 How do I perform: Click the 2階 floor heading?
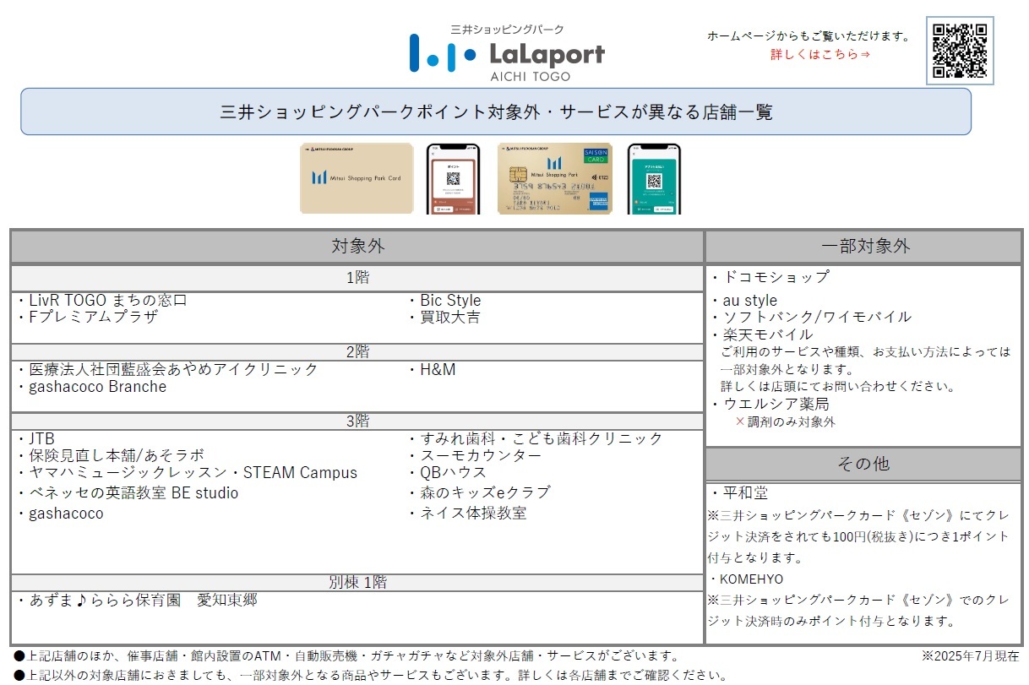click(357, 351)
